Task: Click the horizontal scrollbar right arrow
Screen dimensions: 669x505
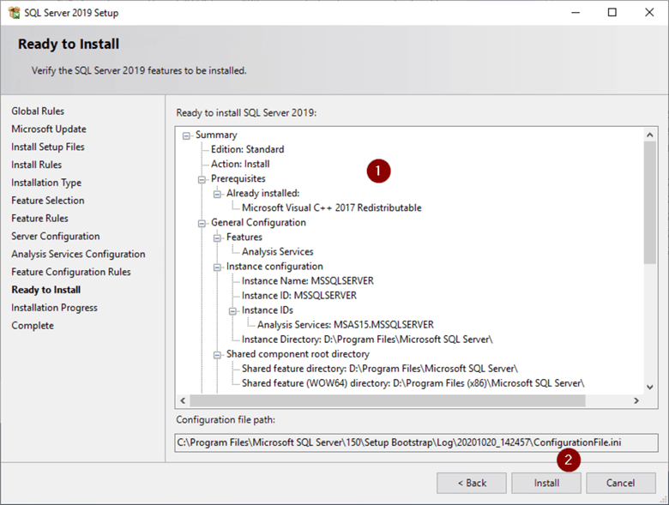Action: tap(636, 401)
